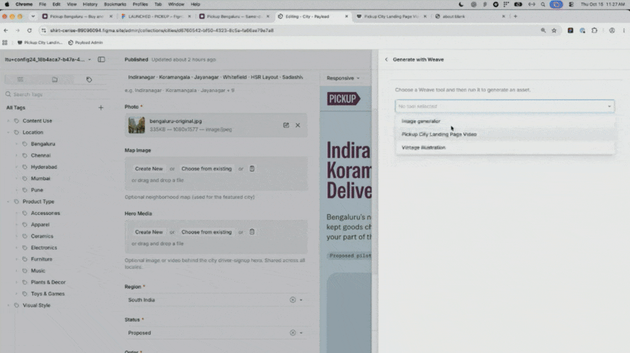The image size is (630, 353).
Task: Select Image generator tool option
Action: click(x=505, y=121)
